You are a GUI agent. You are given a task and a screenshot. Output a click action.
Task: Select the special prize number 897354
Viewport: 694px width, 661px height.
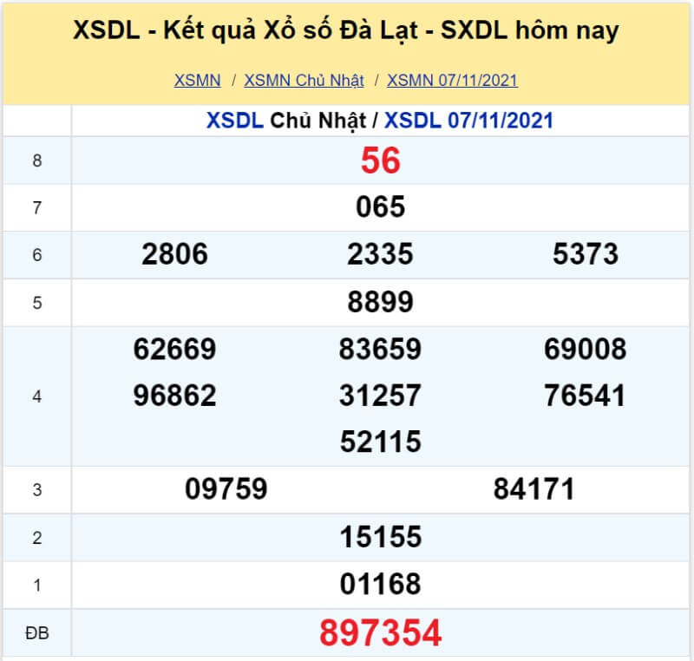click(x=381, y=632)
